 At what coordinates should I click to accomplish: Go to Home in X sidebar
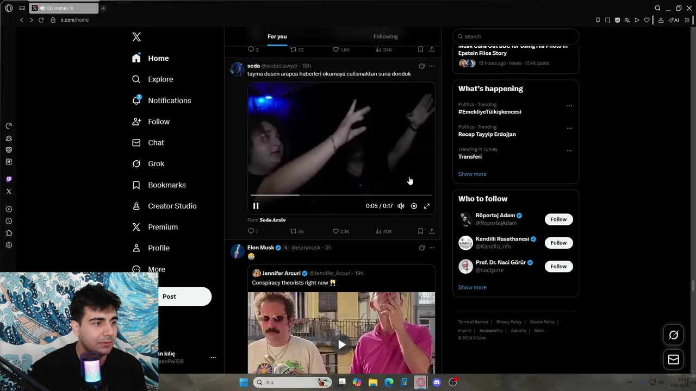[151, 58]
